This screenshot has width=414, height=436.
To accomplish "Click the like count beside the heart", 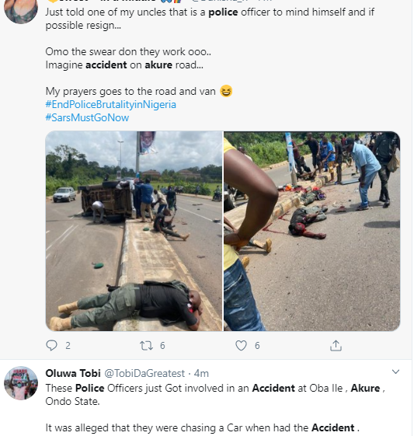I will pyautogui.click(x=257, y=346).
